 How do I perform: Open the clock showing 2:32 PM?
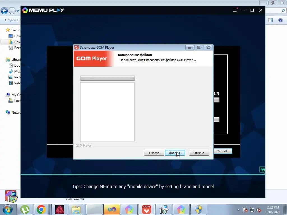click(x=273, y=209)
